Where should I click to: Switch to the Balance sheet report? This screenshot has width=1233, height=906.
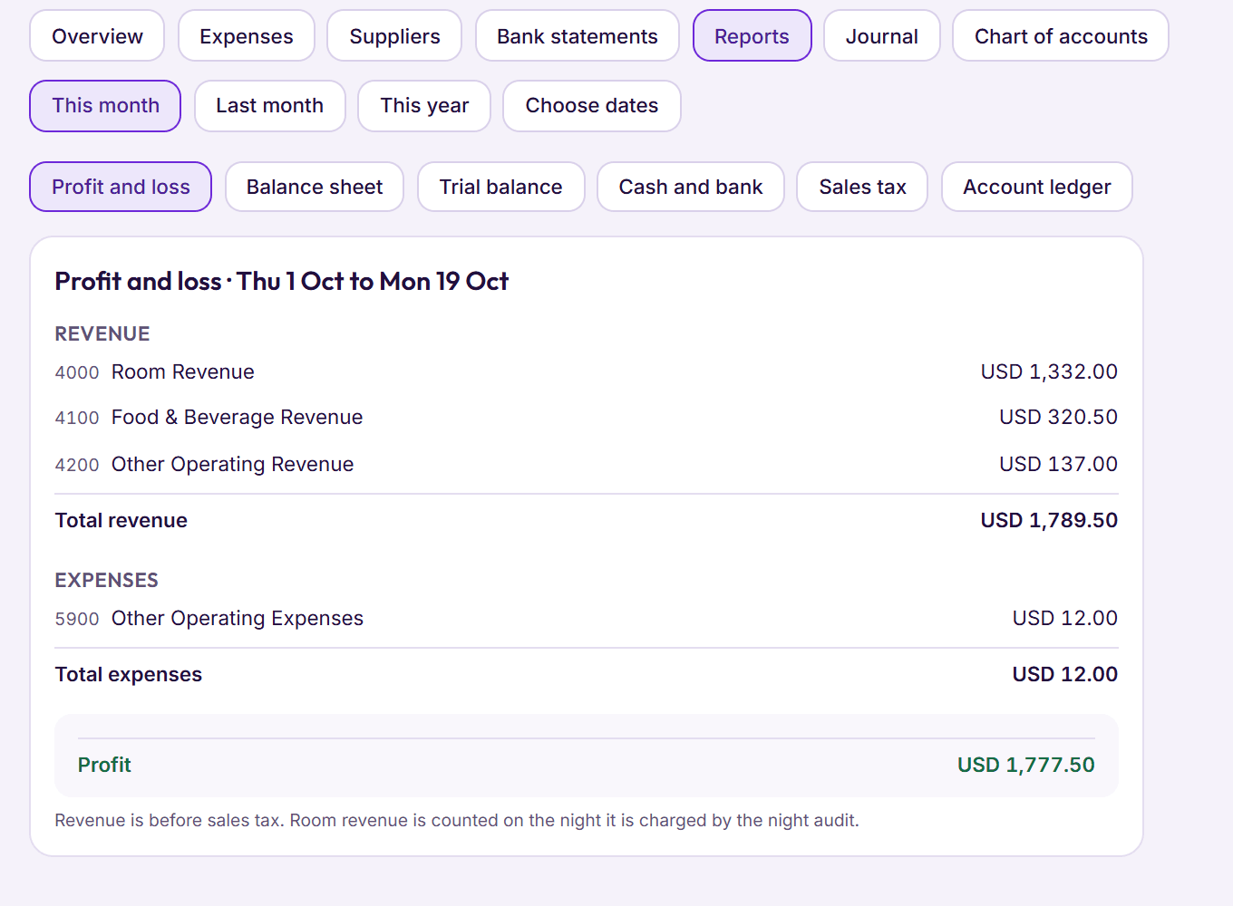315,187
